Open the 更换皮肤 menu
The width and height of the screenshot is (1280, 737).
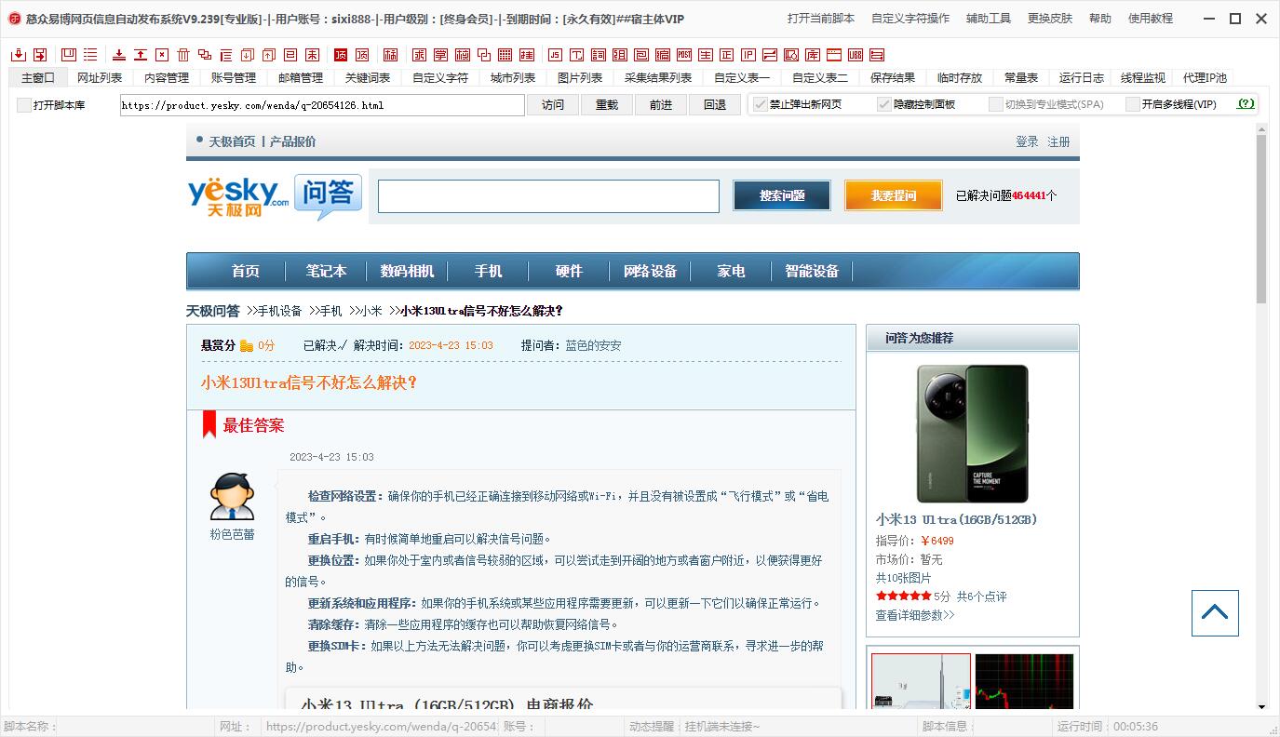click(x=1050, y=19)
